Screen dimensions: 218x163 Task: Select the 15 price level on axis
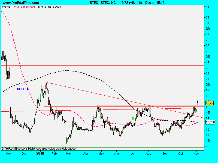click(208, 113)
